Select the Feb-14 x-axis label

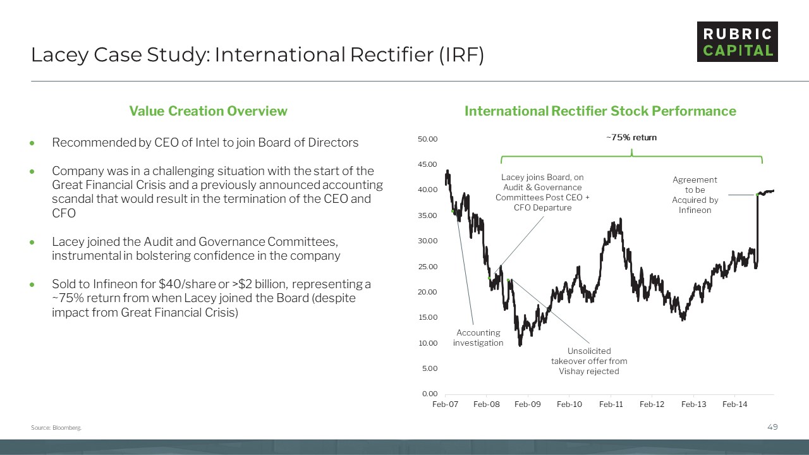(735, 404)
